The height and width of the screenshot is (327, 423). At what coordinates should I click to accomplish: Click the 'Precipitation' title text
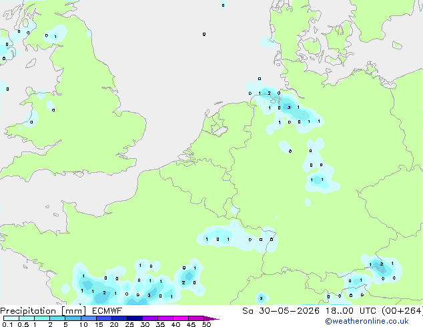pyautogui.click(x=28, y=311)
